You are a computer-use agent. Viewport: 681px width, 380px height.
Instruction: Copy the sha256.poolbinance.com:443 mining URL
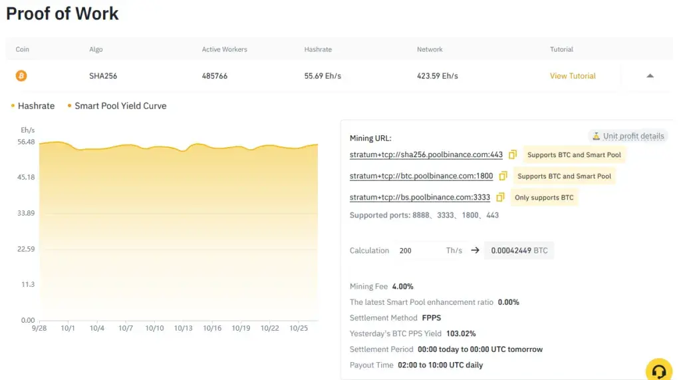coord(513,154)
